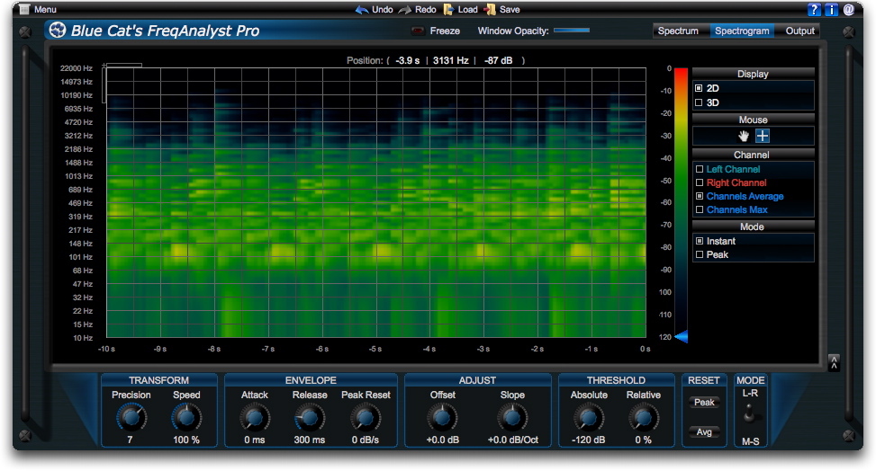
Task: Check the Left Channel box
Action: [699, 169]
